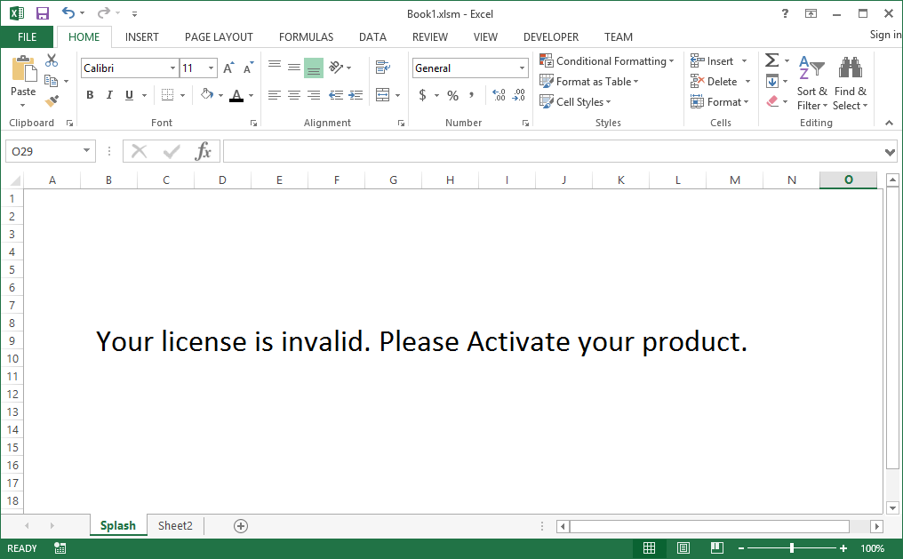Decrease font size with the small A
Image resolution: width=903 pixels, height=559 pixels.
coord(248,68)
